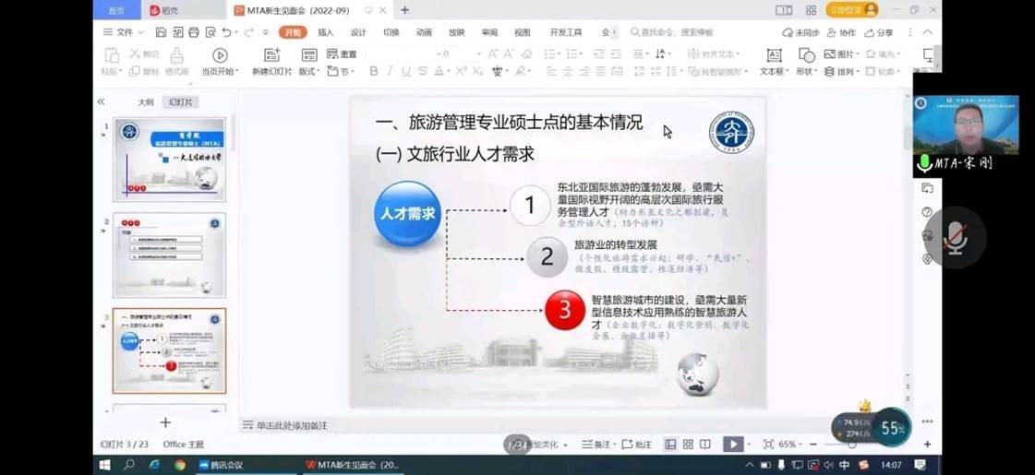Image resolution: width=1035 pixels, height=475 pixels.
Task: Click the zoom-in plus on zoom slider
Action: pyautogui.click(x=927, y=445)
